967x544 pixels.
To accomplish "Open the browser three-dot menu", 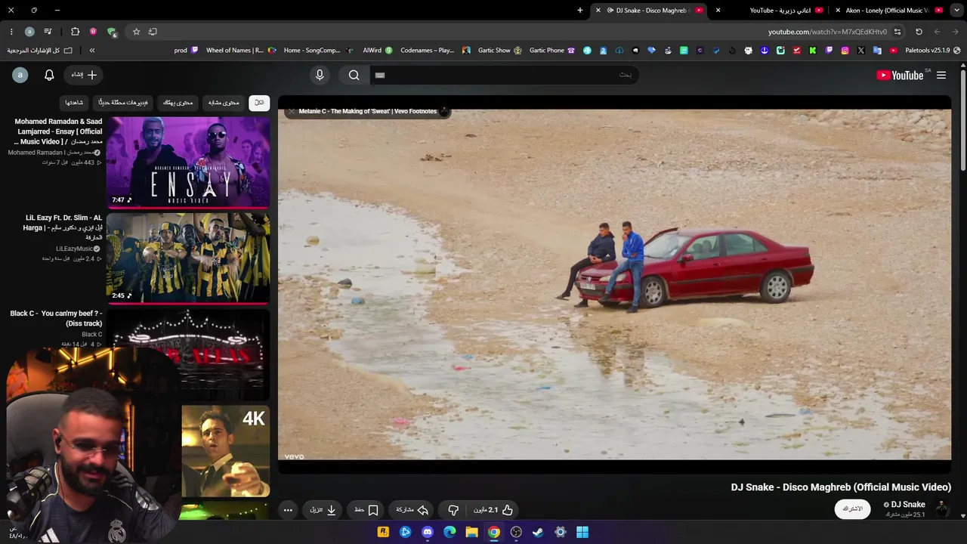I will (x=11, y=32).
